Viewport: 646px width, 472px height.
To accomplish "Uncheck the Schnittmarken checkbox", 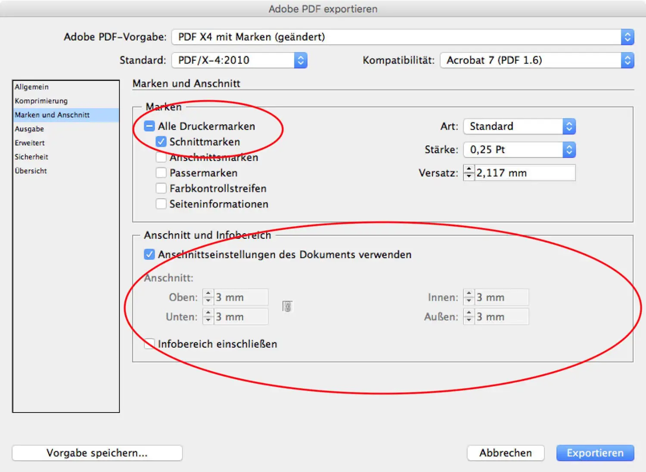I will click(x=161, y=142).
